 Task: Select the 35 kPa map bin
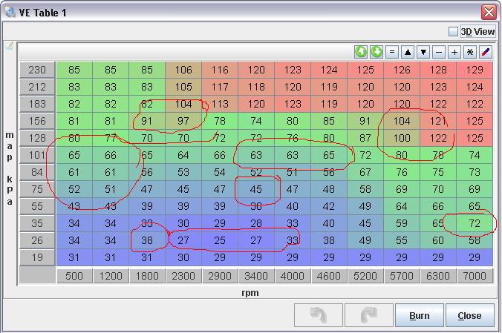37,223
